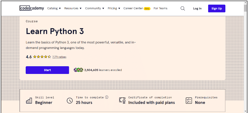Click the star rating icons
The image size is (248, 113).
click(x=42, y=57)
